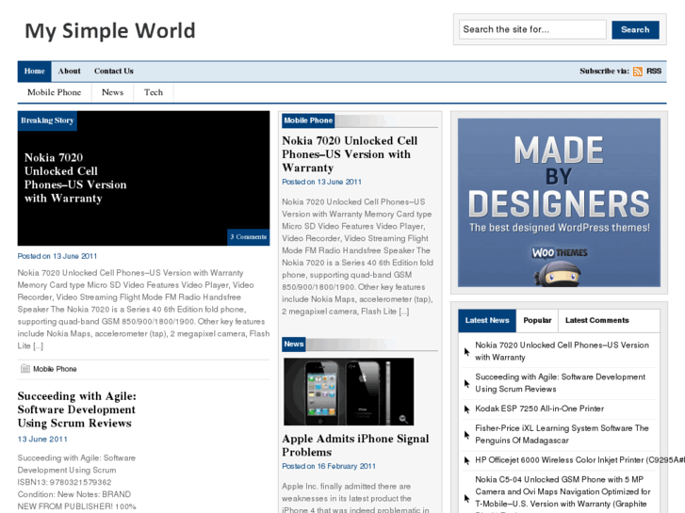Screen dimensions: 685x513
Task: Go to Tech category in sub-navigation
Action: click(x=154, y=92)
